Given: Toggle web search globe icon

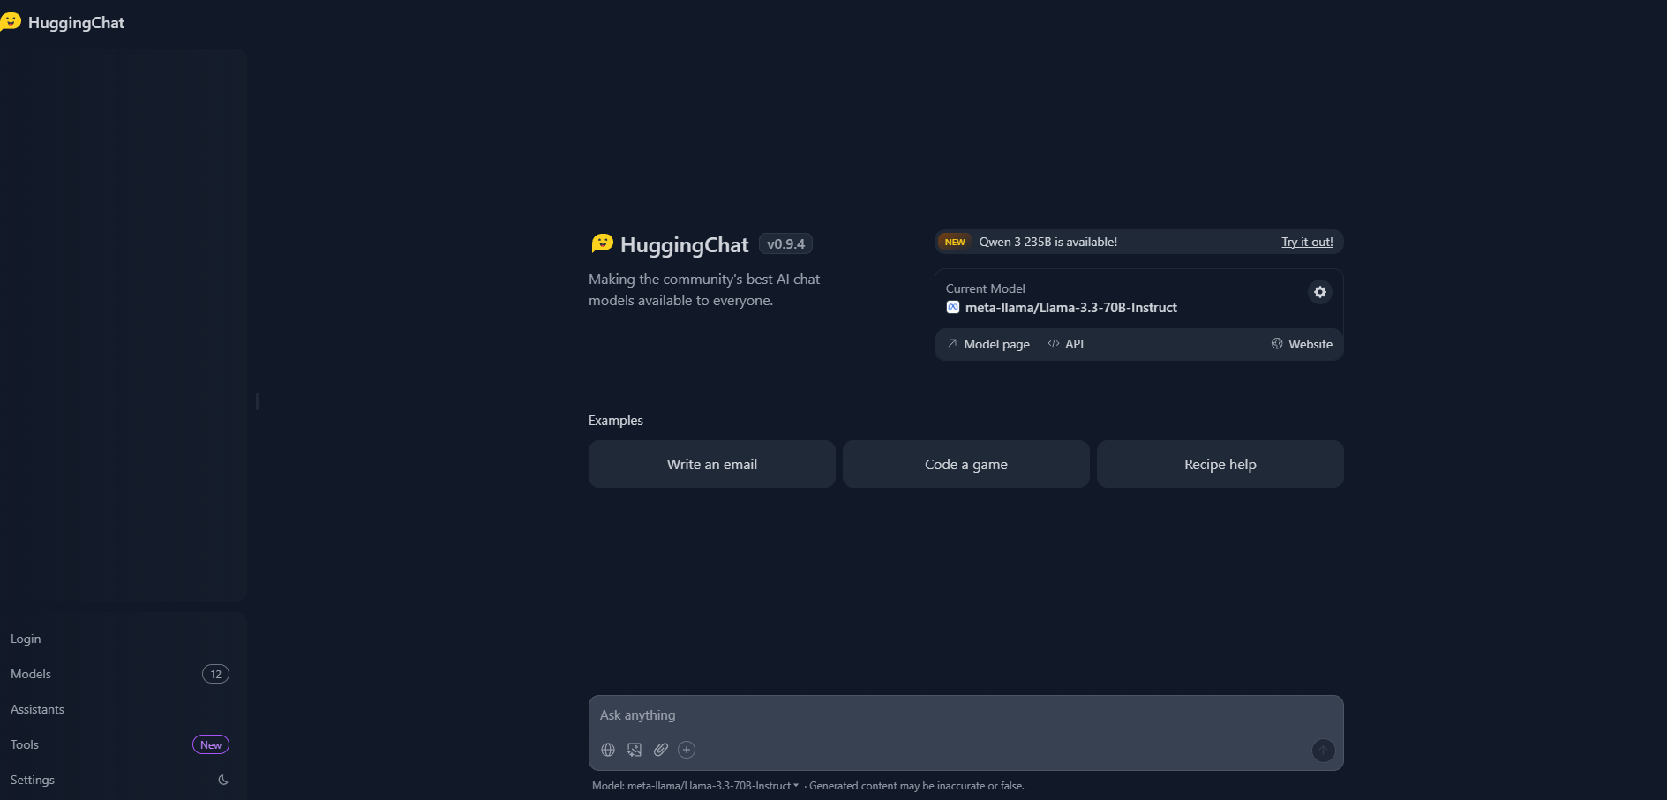Looking at the screenshot, I should pyautogui.click(x=608, y=750).
